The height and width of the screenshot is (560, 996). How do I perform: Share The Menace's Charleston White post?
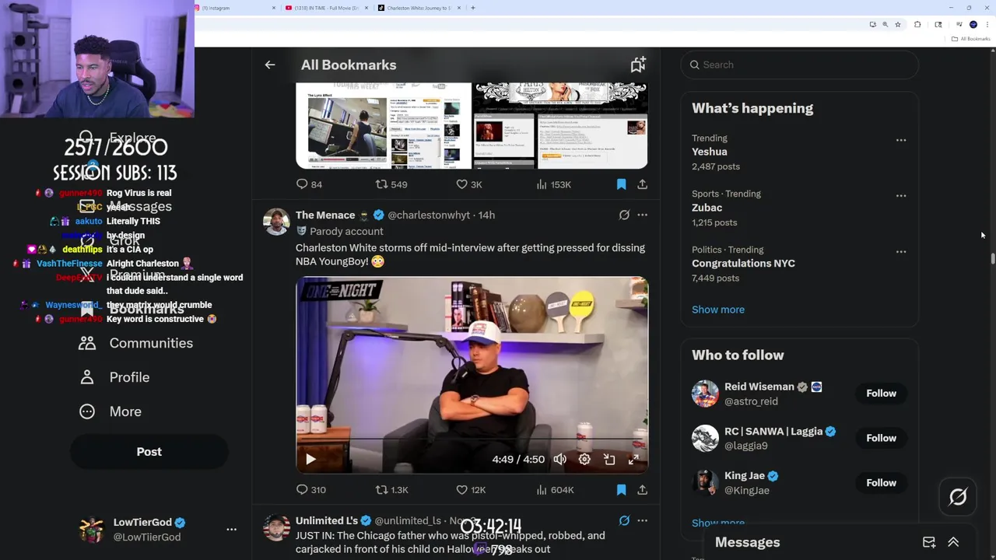(x=642, y=490)
